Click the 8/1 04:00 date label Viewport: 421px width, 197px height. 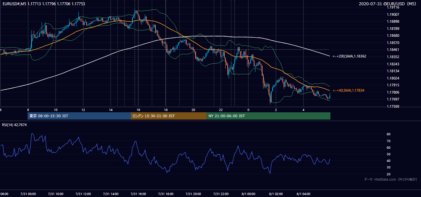303,194
